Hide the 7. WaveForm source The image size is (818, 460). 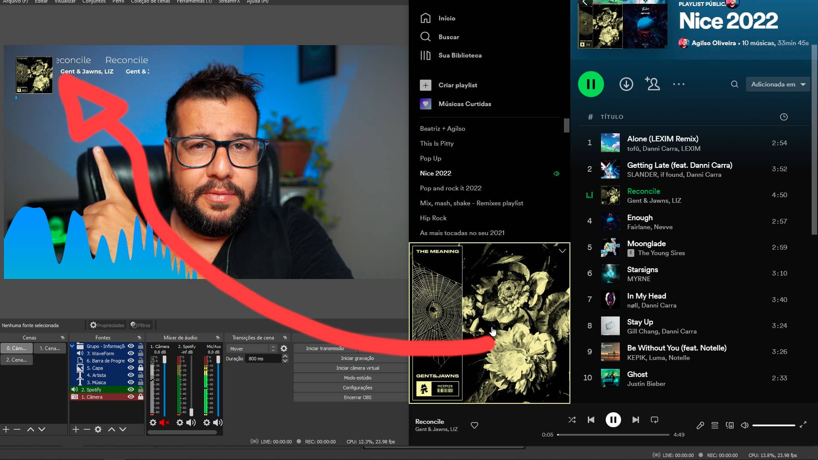[x=131, y=354]
